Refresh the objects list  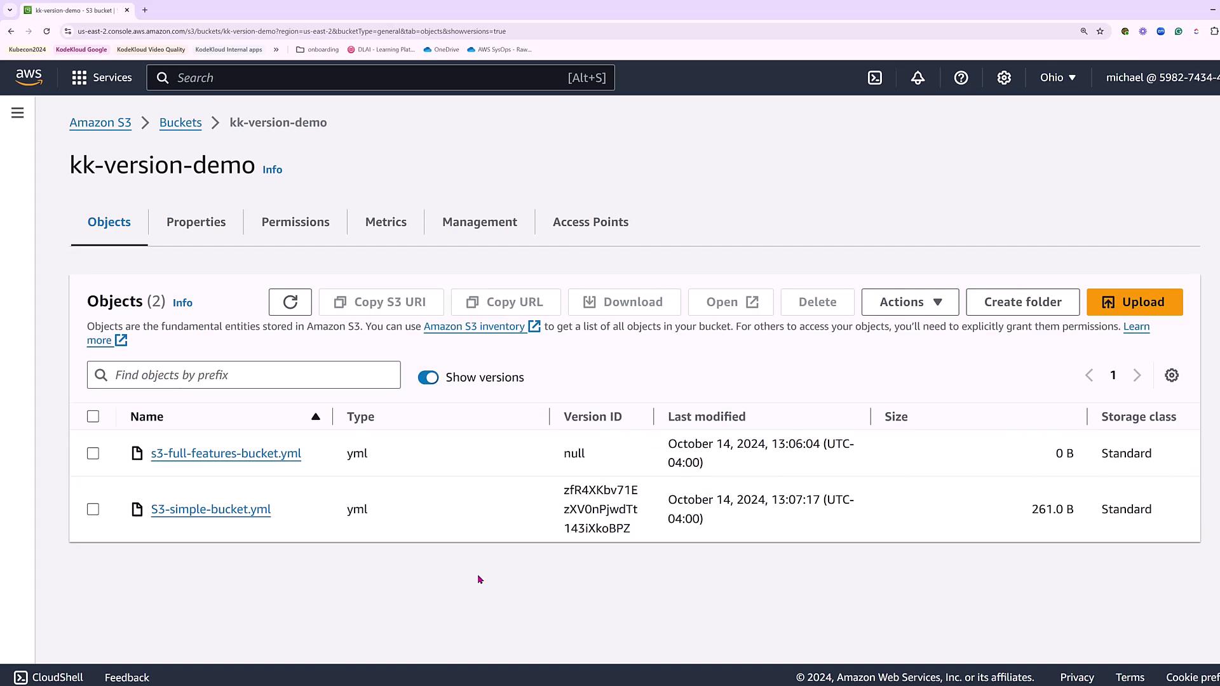point(290,302)
